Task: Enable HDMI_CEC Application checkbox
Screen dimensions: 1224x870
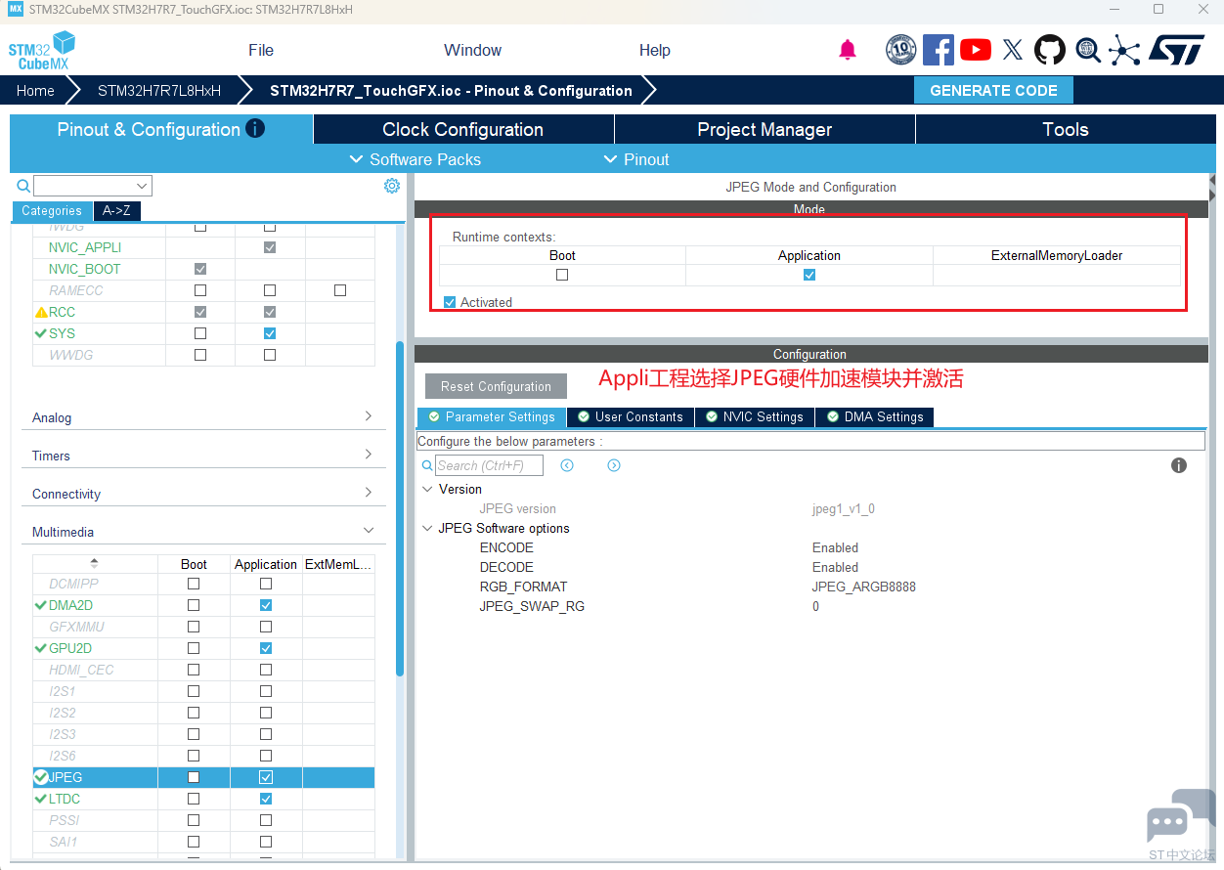Action: click(266, 670)
